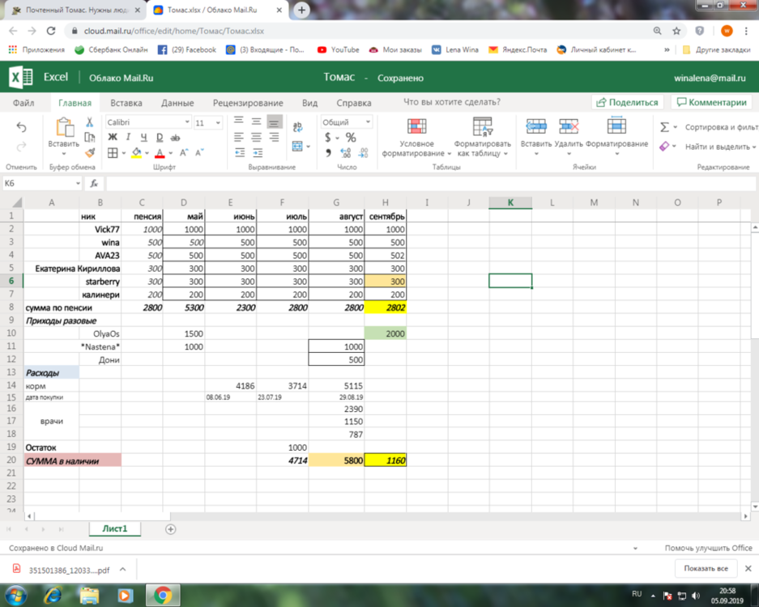Toggle strikethrough text formatting
Image resolution: width=759 pixels, height=607 pixels.
(x=175, y=138)
